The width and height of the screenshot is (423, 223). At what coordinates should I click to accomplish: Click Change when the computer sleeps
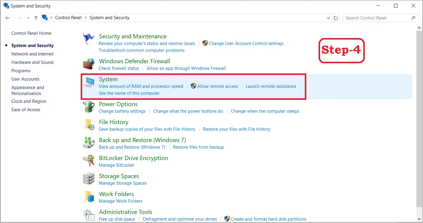[265, 111]
